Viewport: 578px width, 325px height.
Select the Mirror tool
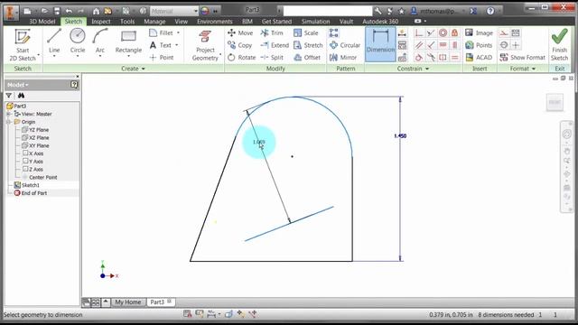[343, 57]
